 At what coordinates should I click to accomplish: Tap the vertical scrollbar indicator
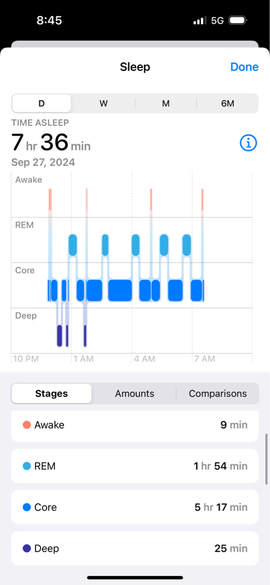click(x=266, y=459)
